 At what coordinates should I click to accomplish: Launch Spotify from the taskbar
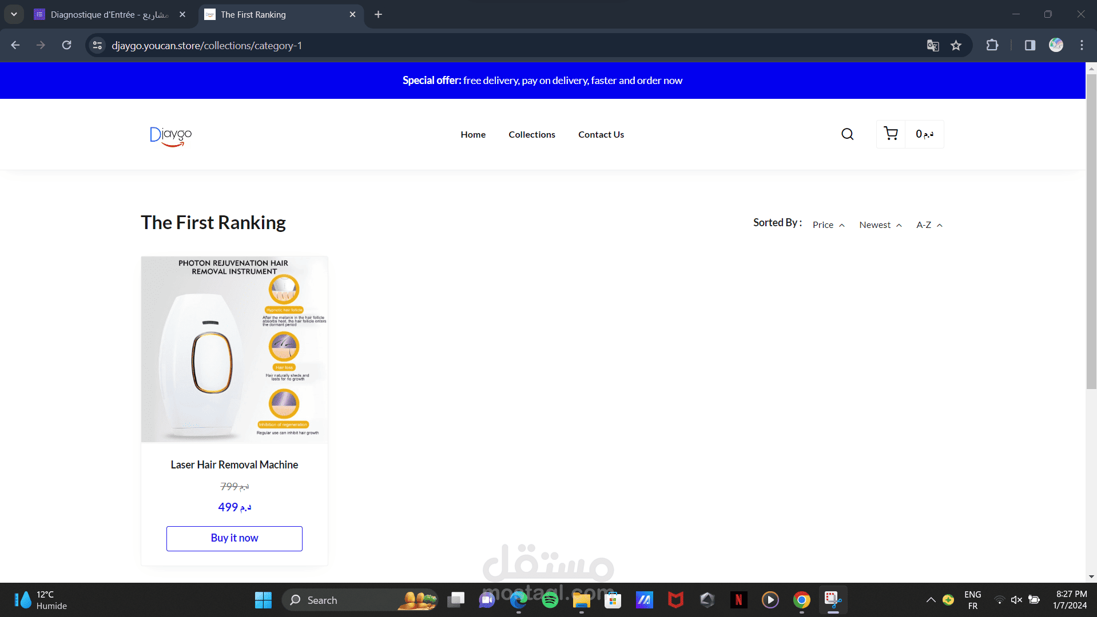pos(550,600)
